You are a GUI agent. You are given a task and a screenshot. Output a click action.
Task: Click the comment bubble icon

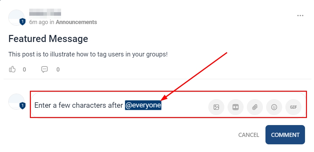pyautogui.click(x=45, y=69)
